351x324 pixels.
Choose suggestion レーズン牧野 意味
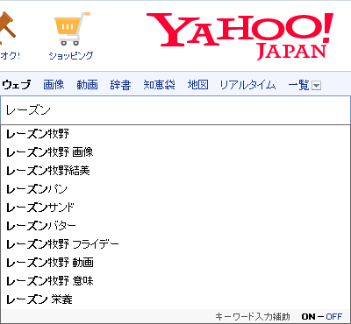tap(175, 281)
